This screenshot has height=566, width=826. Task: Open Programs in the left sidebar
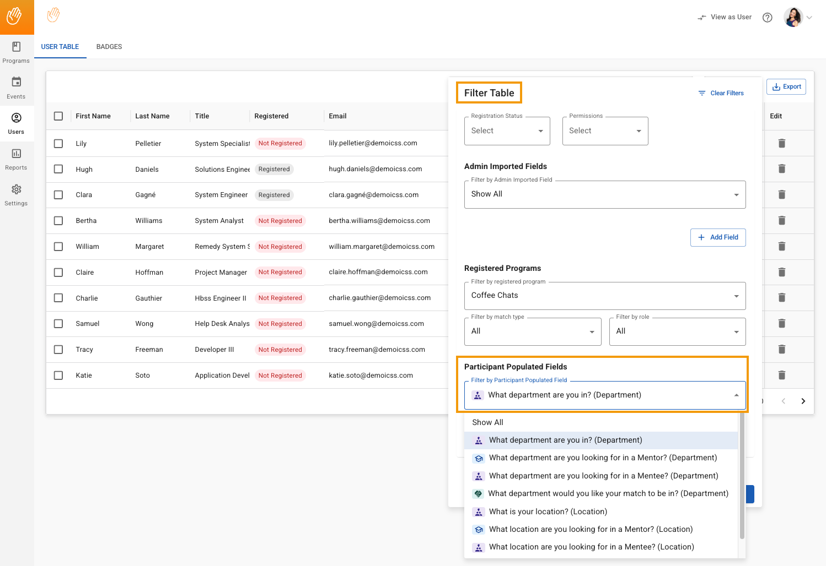(x=16, y=52)
